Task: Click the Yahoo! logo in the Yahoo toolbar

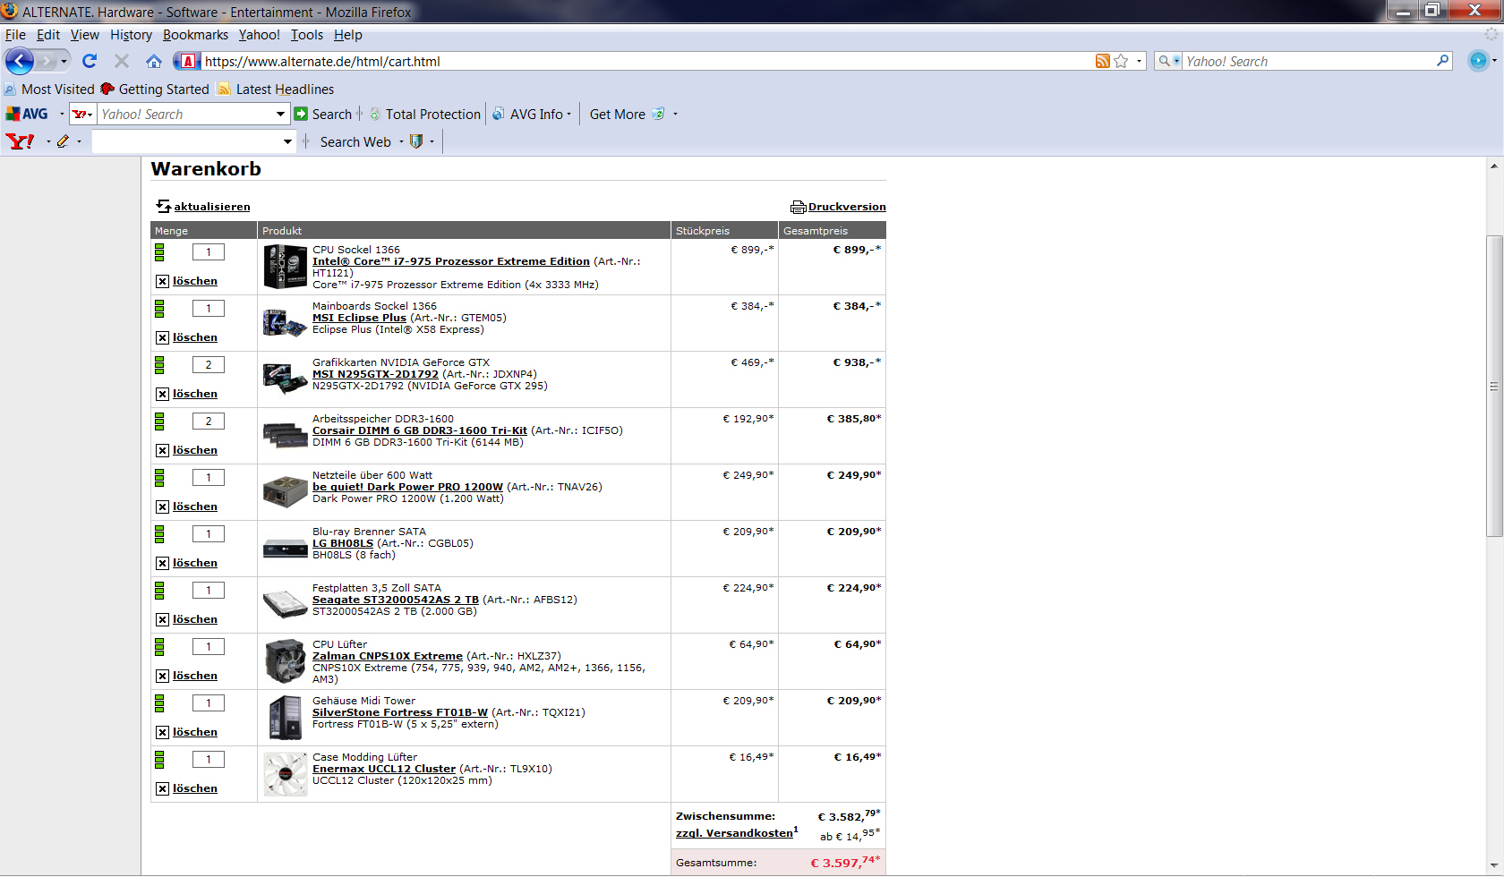Action: 20,141
